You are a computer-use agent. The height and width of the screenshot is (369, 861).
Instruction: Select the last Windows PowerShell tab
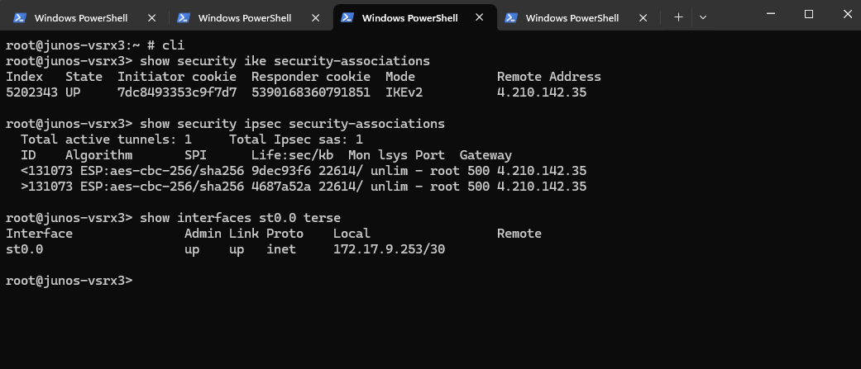point(572,18)
